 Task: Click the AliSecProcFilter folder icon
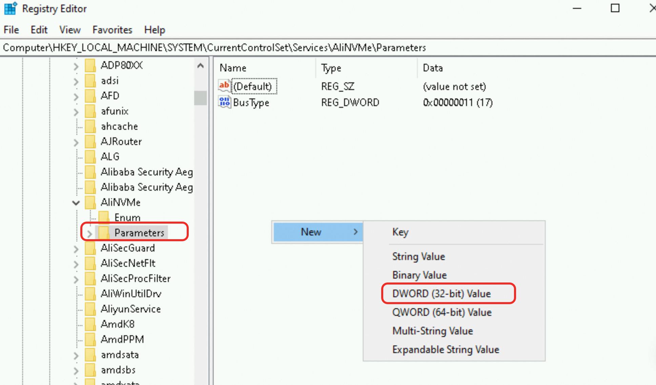[x=90, y=278]
